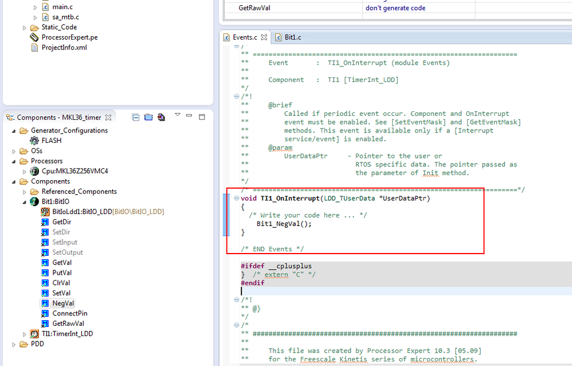Maximize the Components panel

click(x=202, y=117)
